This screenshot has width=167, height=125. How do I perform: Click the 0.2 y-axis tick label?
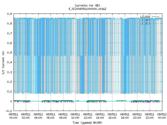point(9,82)
